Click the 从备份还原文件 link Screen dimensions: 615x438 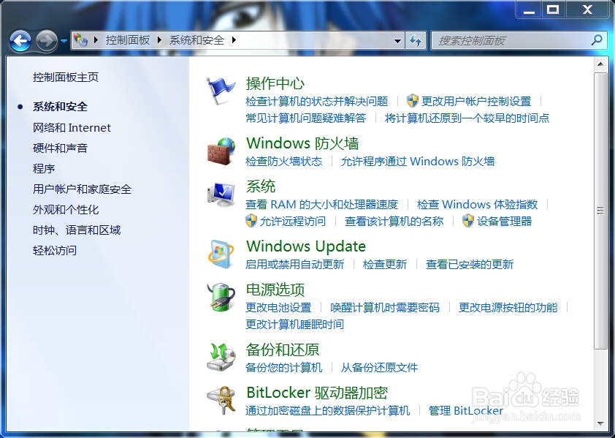380,368
